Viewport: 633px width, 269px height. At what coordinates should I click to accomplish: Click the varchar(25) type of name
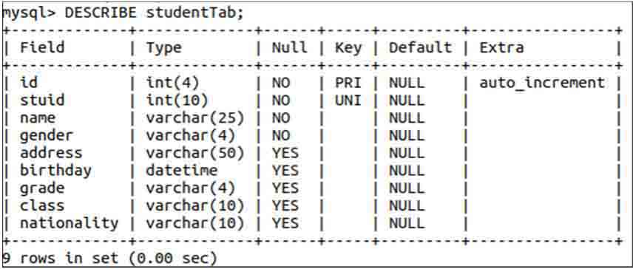click(195, 118)
